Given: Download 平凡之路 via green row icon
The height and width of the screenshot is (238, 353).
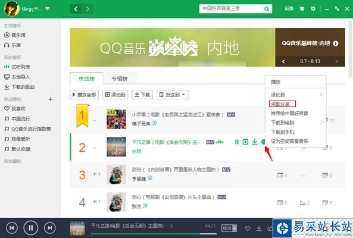Looking at the screenshot, I should click(254, 142).
